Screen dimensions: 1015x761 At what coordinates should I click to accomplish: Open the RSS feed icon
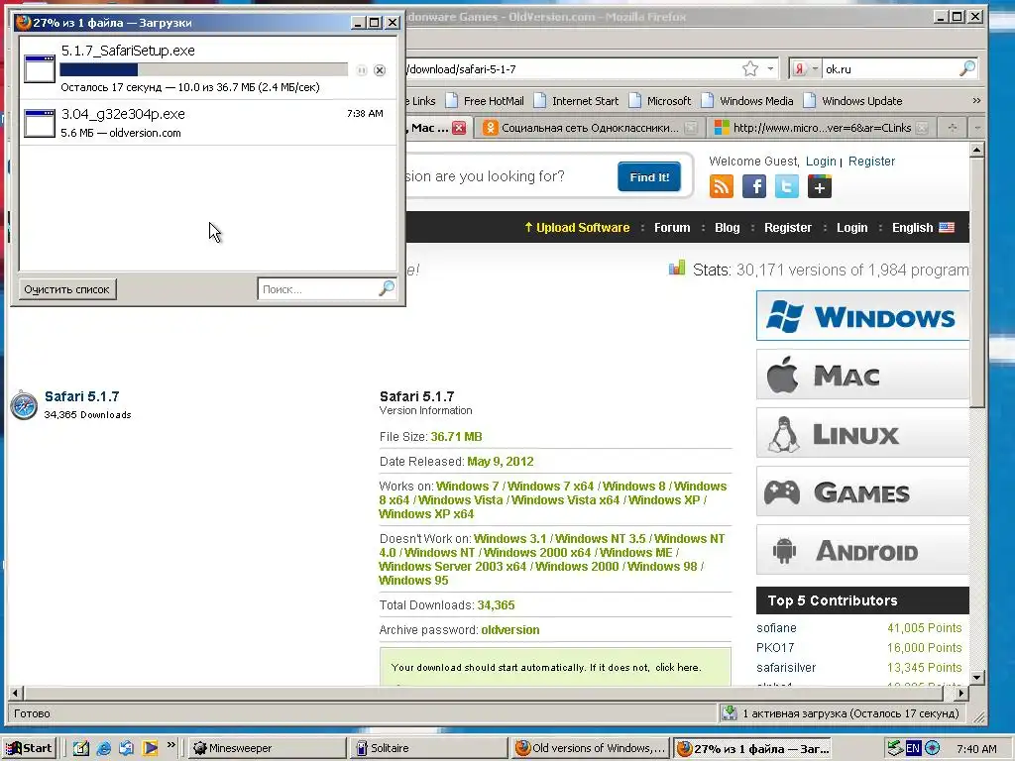(x=722, y=186)
